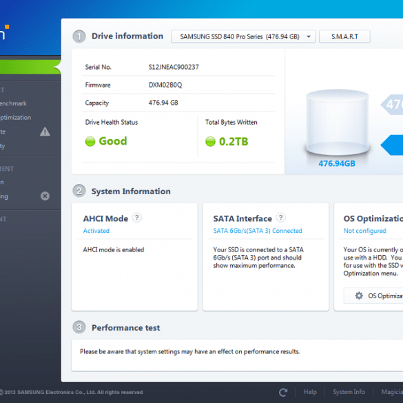Click the Drive information heading
This screenshot has height=403, width=403.
(x=127, y=36)
